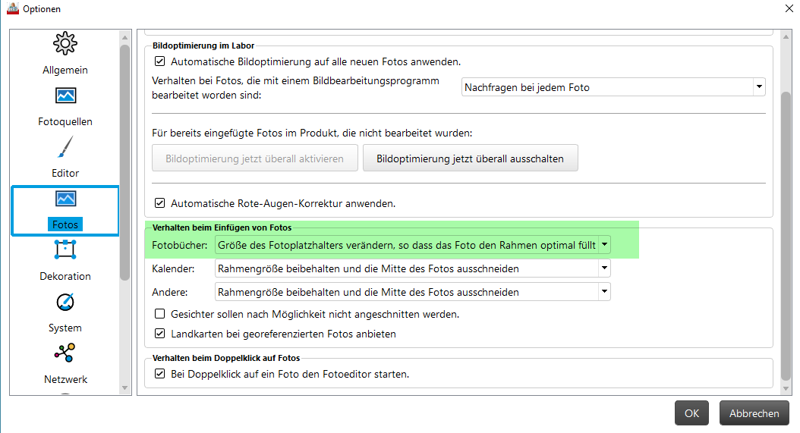Expand the Fotobücher behavior dropdown
The image size is (800, 433).
pos(604,245)
